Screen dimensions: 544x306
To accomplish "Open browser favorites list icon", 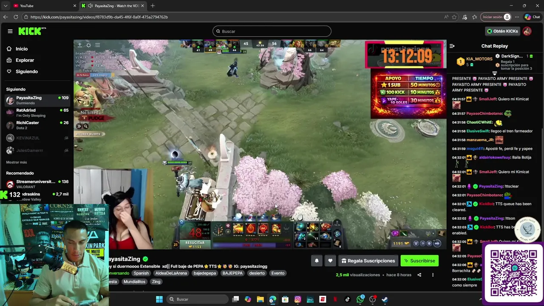I will coord(474,17).
